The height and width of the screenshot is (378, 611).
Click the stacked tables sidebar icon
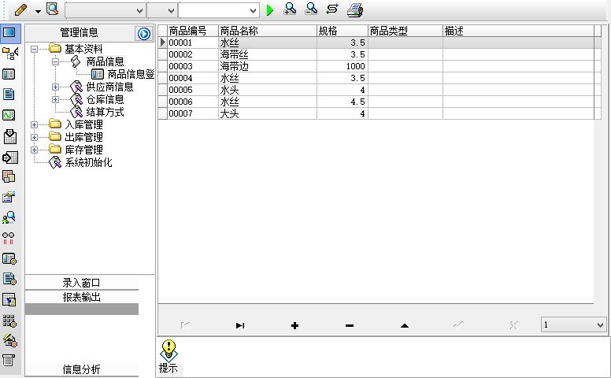[9, 176]
